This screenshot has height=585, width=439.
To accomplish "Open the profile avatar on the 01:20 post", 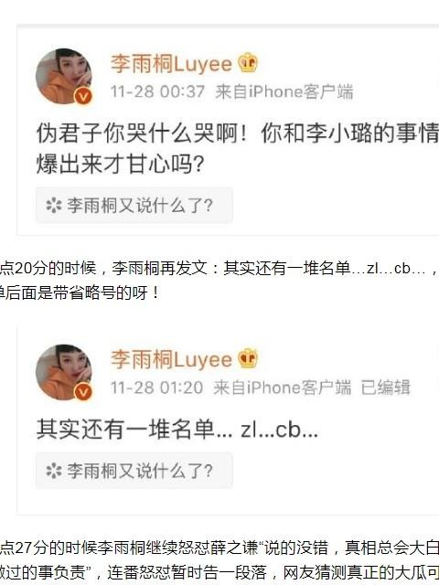I will [x=63, y=372].
